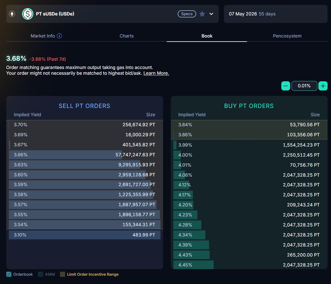Click the PT sUSDe (USDe) market name
The height and width of the screenshot is (284, 331).
55,14
